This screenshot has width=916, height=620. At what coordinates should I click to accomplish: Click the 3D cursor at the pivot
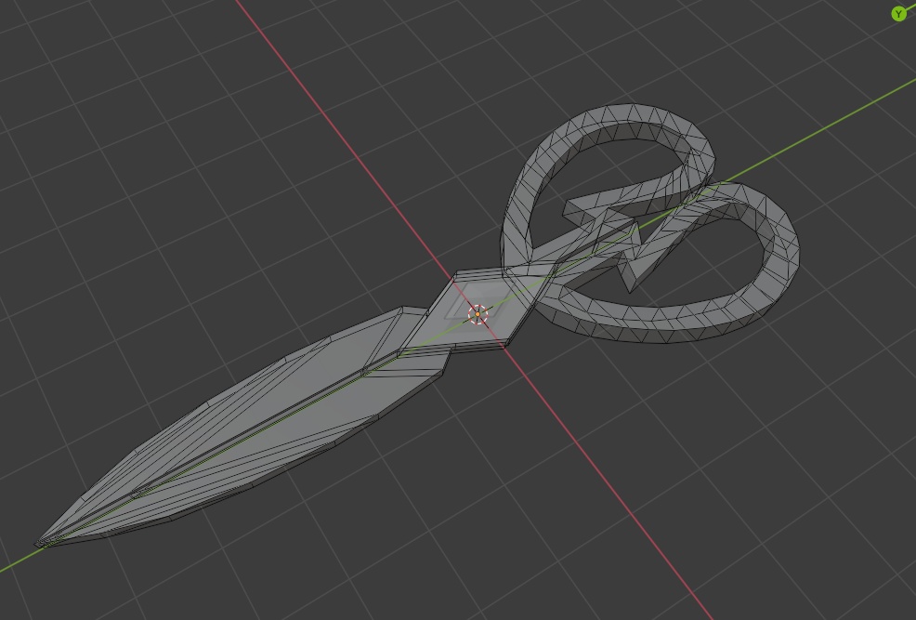[x=477, y=313]
